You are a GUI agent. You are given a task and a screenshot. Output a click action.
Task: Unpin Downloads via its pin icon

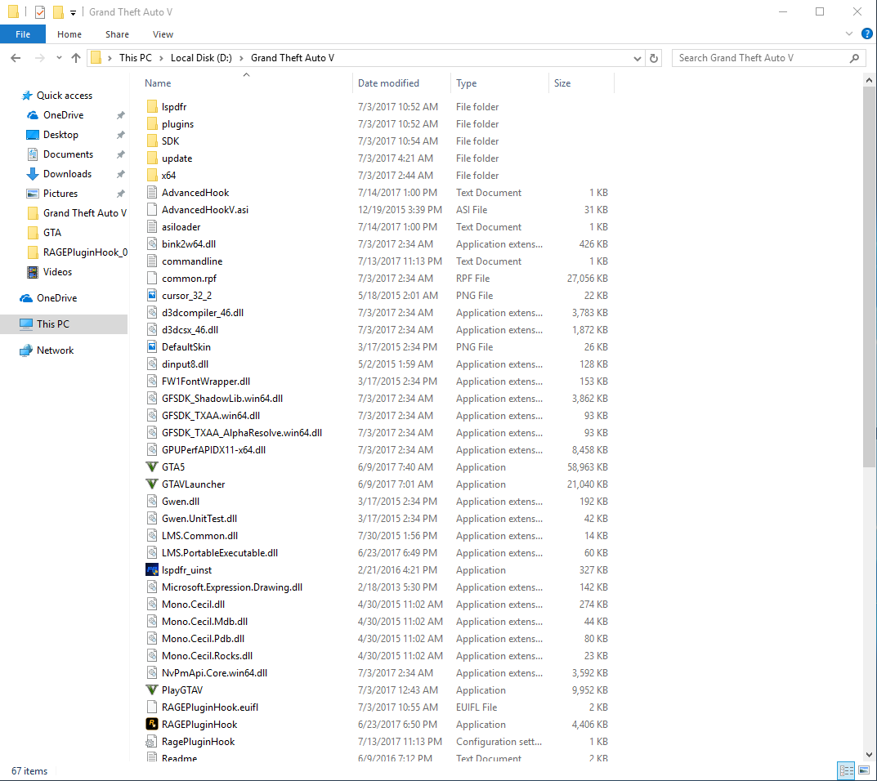coord(120,174)
